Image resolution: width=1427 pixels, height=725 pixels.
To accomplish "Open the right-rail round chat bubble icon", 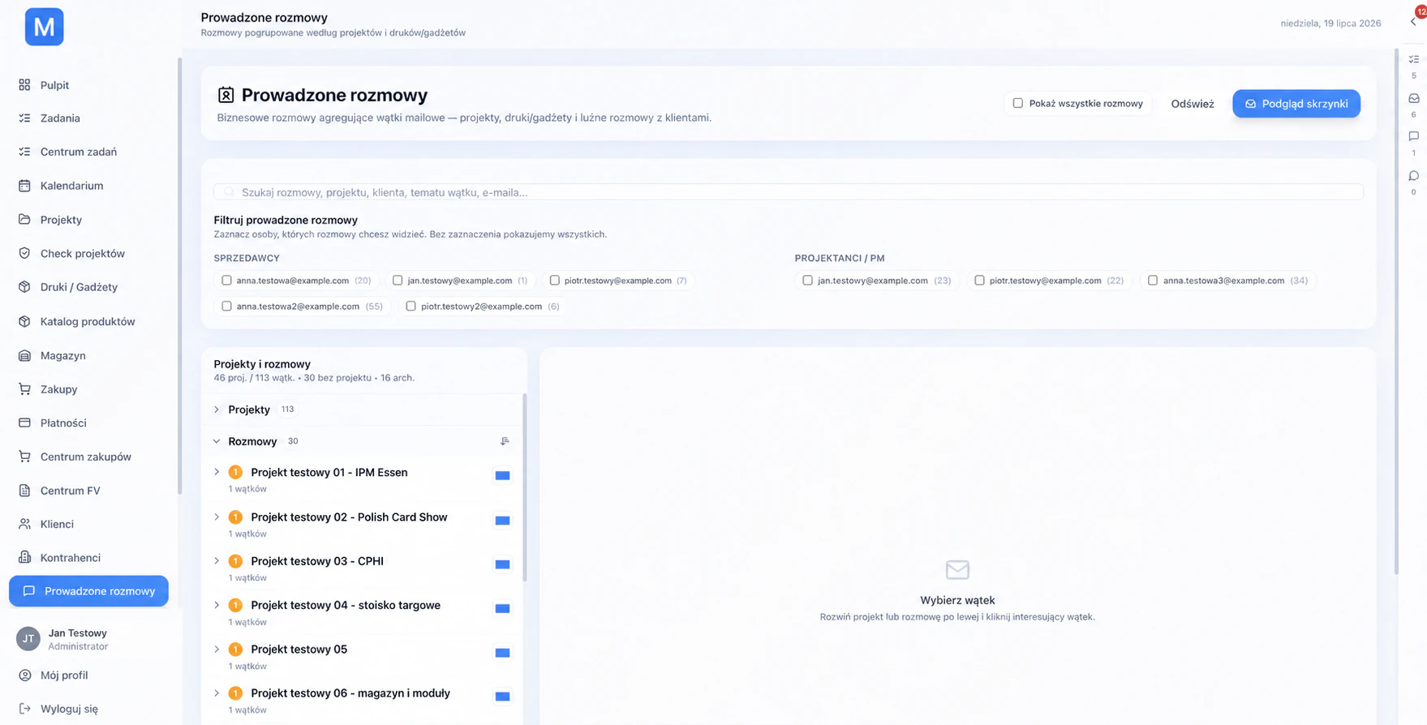I will [1414, 176].
